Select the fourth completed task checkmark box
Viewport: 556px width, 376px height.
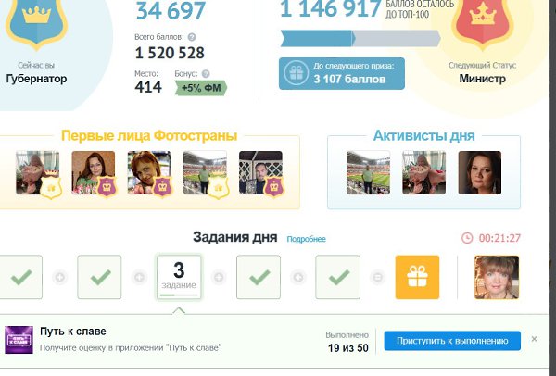click(x=259, y=277)
